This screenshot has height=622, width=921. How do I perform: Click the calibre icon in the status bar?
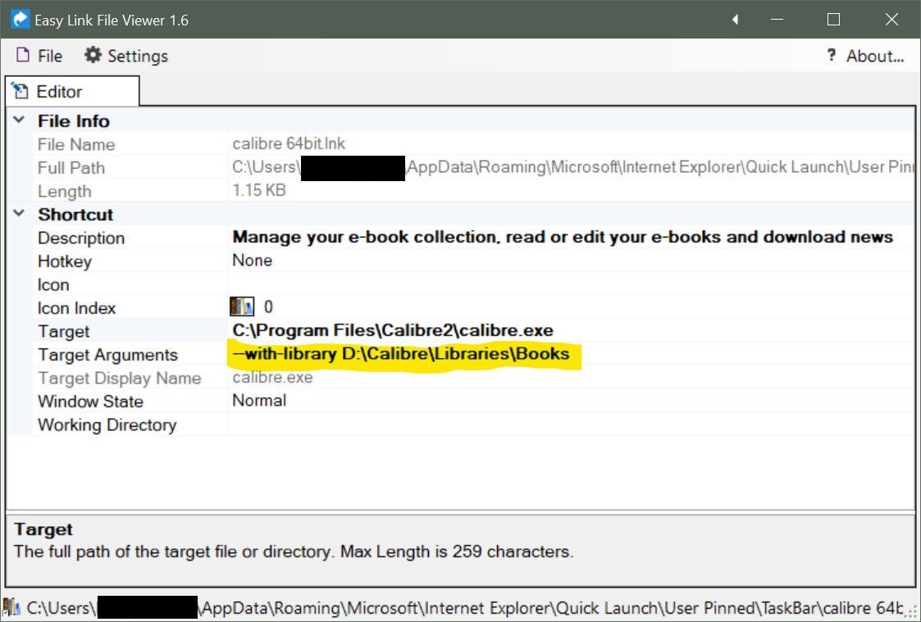[x=11, y=607]
